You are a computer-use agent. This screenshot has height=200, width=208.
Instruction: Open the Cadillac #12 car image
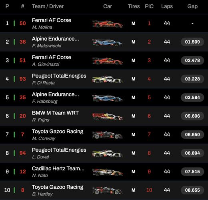(108, 172)
